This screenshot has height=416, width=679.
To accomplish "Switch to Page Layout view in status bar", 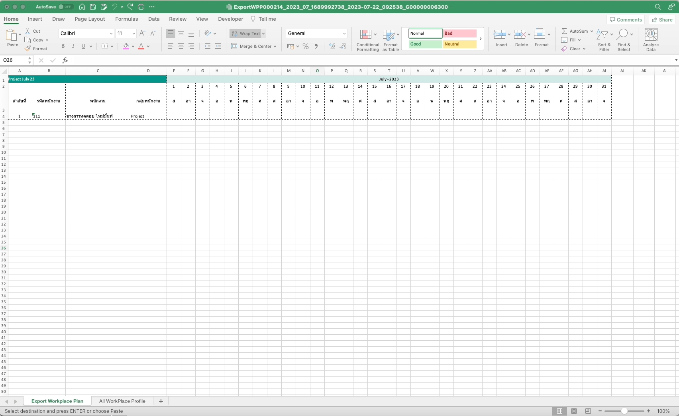I will pos(574,411).
